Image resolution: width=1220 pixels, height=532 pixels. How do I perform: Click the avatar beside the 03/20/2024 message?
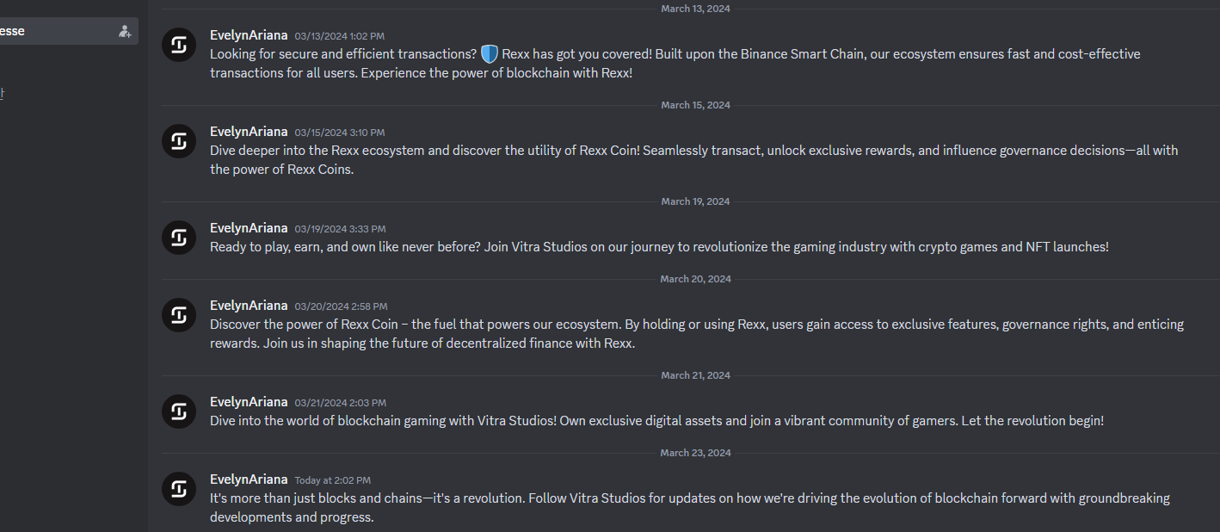[x=179, y=315]
